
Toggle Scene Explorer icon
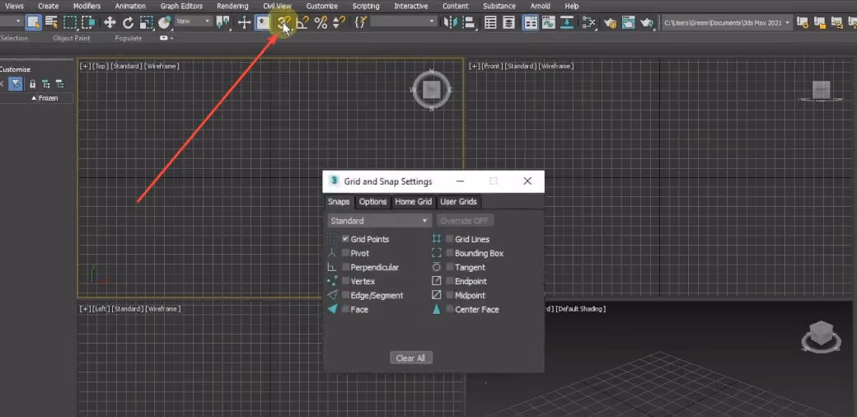click(491, 22)
